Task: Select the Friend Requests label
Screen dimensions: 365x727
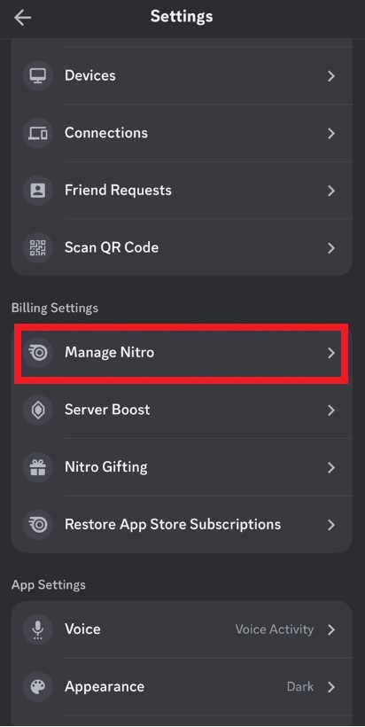Action: [x=118, y=190]
